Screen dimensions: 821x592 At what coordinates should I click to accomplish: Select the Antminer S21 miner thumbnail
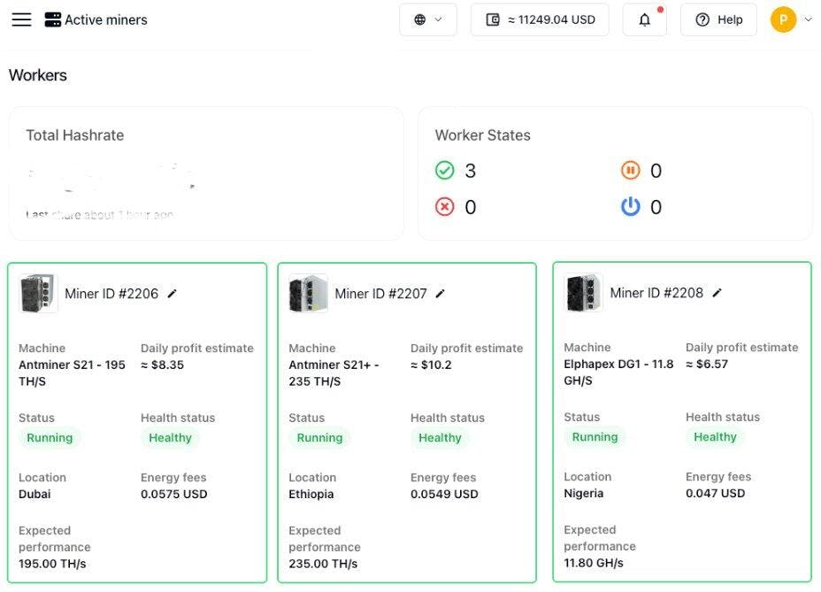coord(38,294)
